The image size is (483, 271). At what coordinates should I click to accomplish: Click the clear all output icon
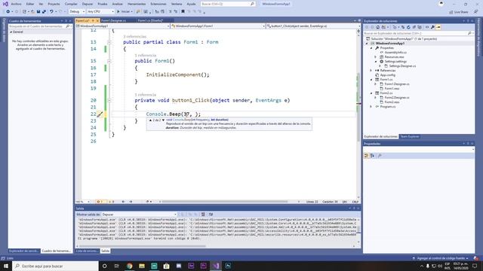pos(203,215)
